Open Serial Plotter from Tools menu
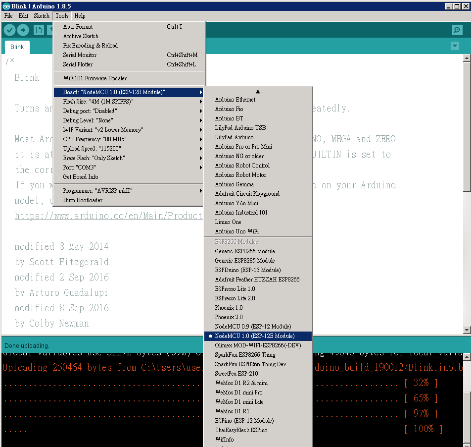Viewport: 472px width, 447px height. pyautogui.click(x=129, y=64)
